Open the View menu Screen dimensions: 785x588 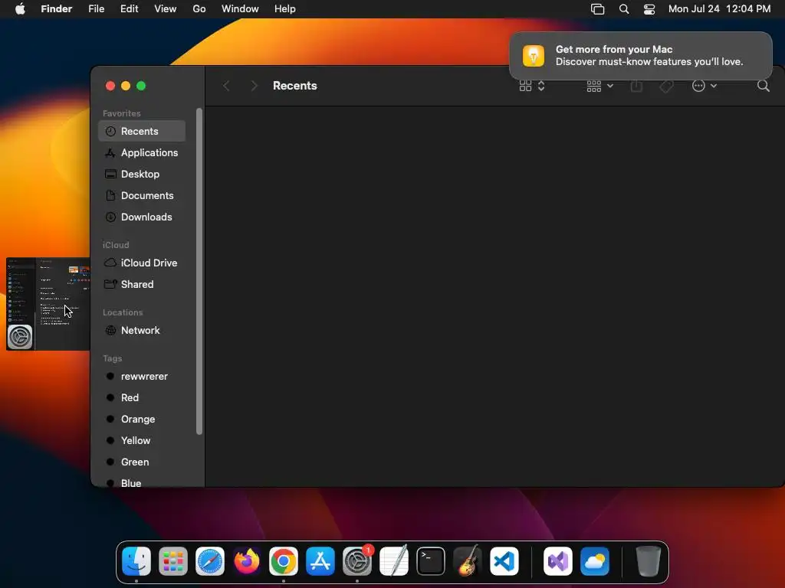tap(166, 8)
